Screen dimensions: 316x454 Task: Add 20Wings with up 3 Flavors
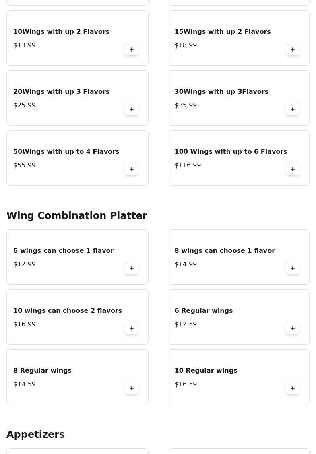coord(132,109)
